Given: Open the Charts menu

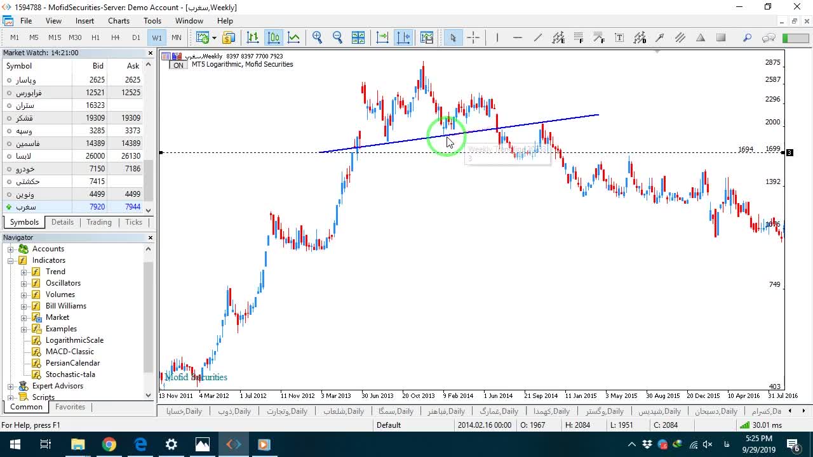Looking at the screenshot, I should click(119, 21).
